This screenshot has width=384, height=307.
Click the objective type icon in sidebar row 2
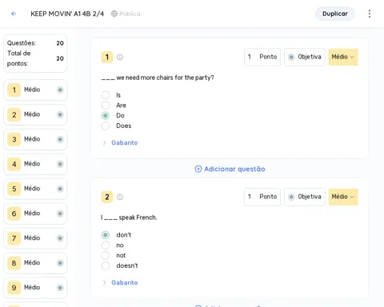tap(60, 114)
